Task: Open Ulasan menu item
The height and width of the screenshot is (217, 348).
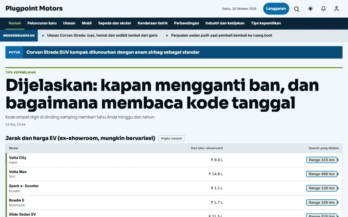Action: tap(69, 23)
